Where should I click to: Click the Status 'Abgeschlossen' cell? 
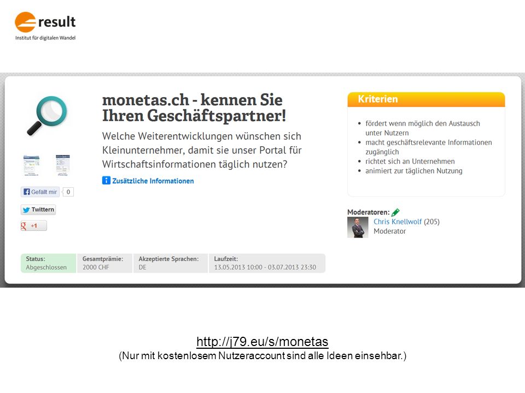(x=49, y=263)
